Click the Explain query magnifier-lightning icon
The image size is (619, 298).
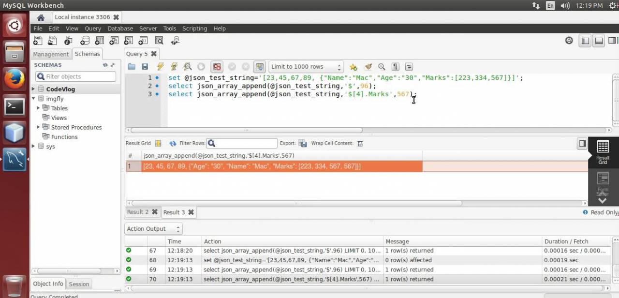(x=188, y=67)
